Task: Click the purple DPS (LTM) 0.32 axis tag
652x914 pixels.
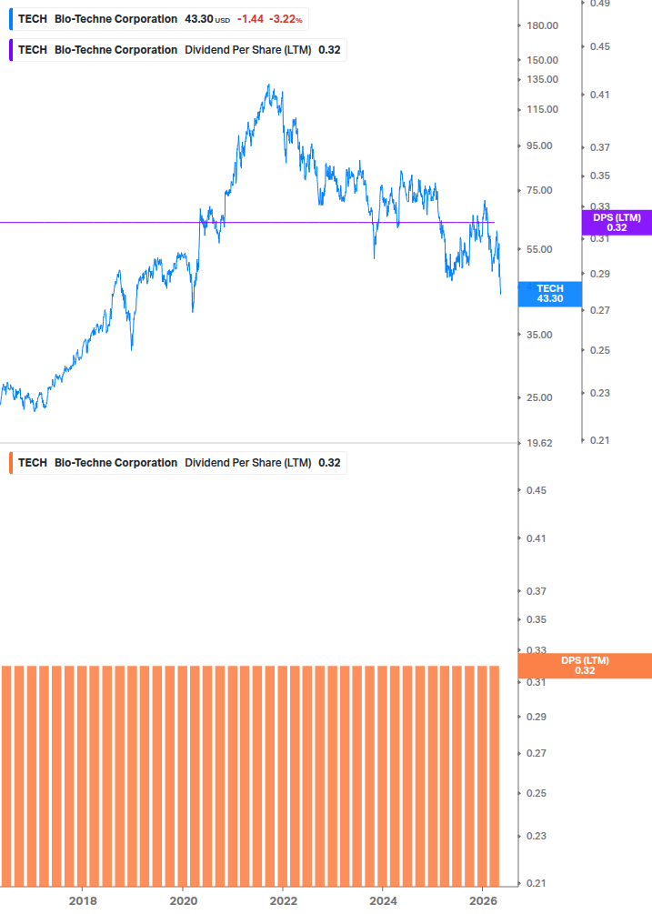Action: [617, 223]
